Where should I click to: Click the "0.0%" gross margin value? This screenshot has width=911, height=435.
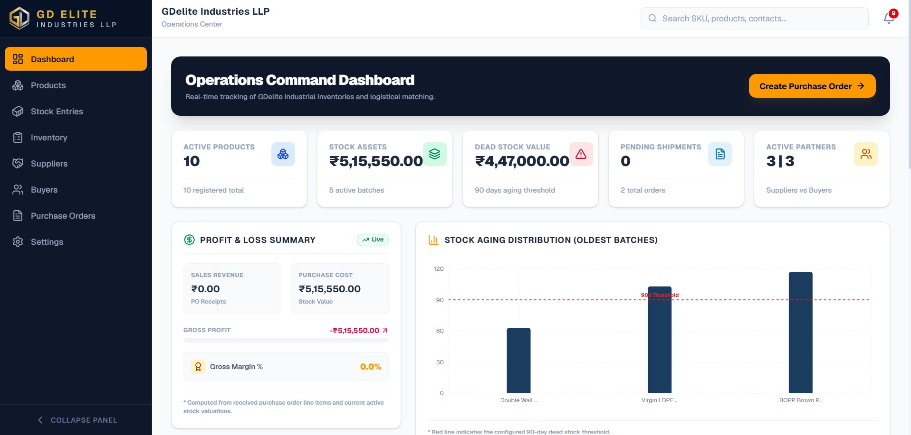pyautogui.click(x=371, y=367)
